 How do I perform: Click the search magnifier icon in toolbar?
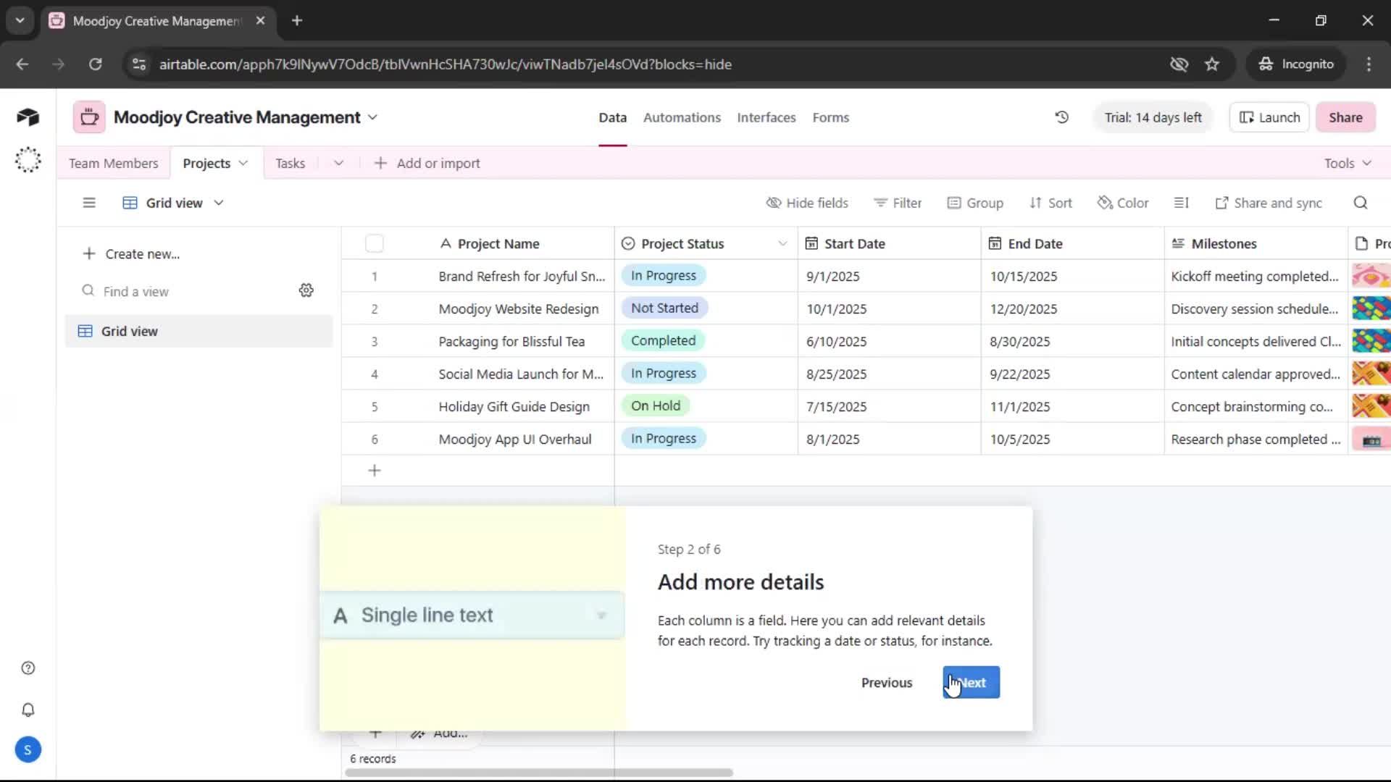tap(1361, 203)
